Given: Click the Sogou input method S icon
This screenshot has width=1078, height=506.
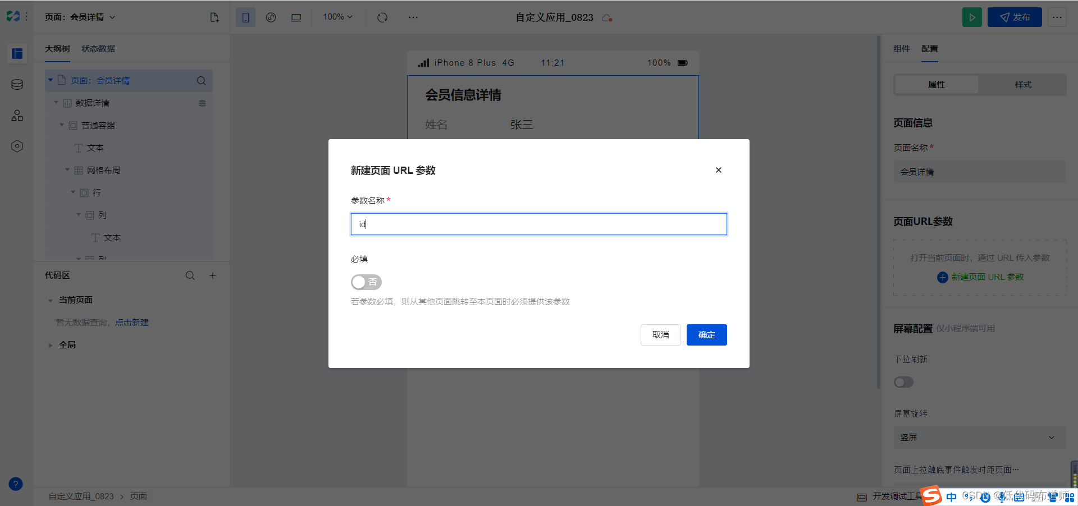Looking at the screenshot, I should [x=932, y=496].
